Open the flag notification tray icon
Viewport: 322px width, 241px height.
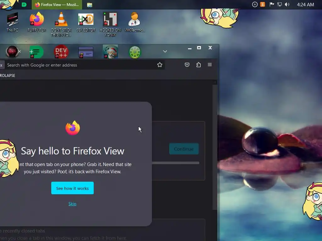coord(272,4)
